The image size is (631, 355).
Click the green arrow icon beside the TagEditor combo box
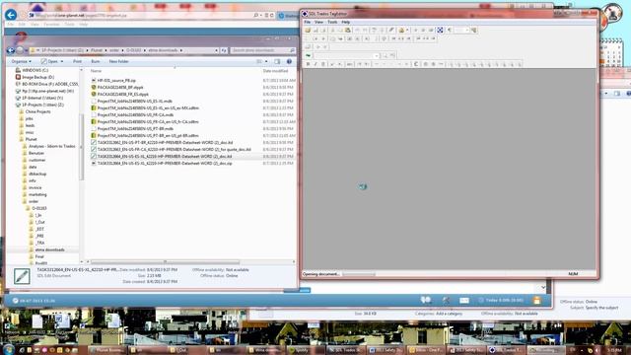309,55
